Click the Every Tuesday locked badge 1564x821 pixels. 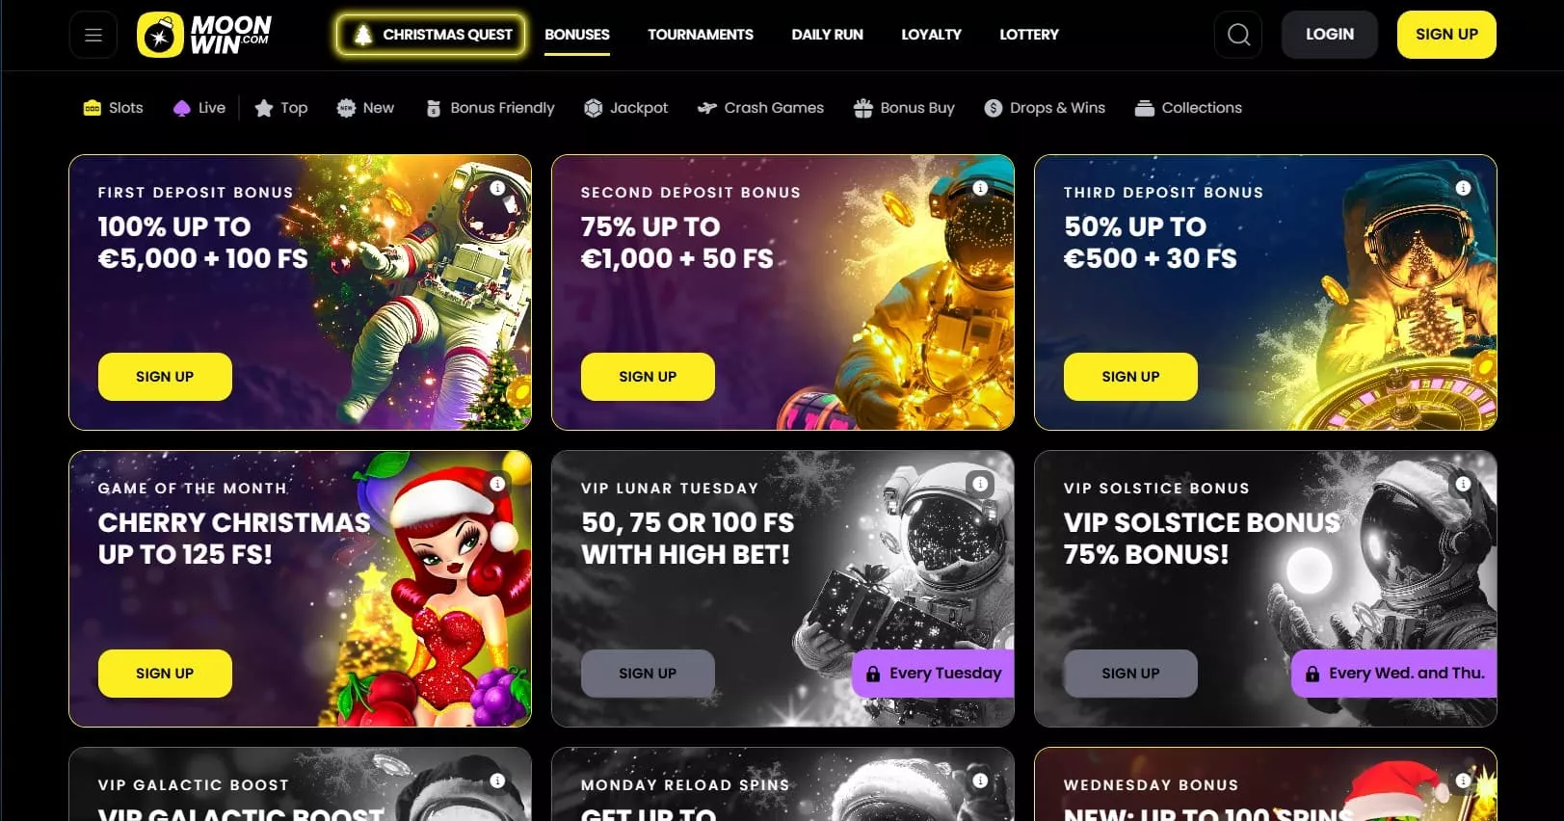coord(933,674)
